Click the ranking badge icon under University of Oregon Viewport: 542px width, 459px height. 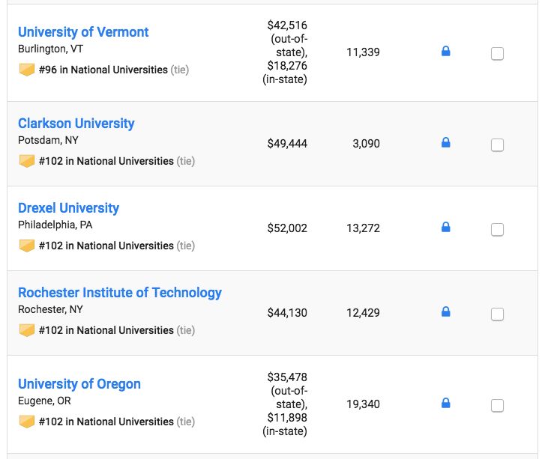[x=27, y=422]
